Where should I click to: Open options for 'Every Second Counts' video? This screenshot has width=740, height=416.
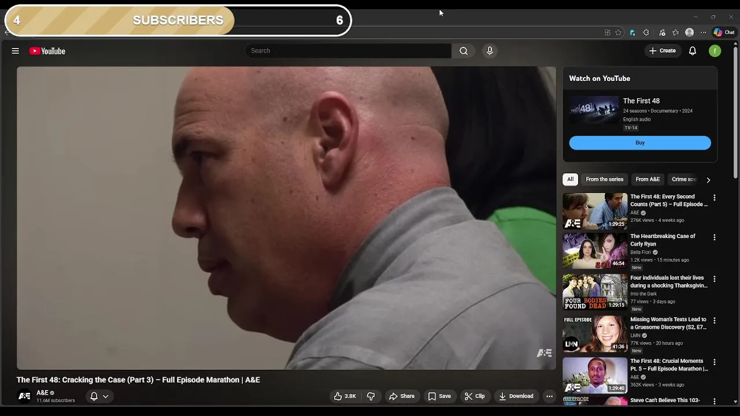pos(715,198)
